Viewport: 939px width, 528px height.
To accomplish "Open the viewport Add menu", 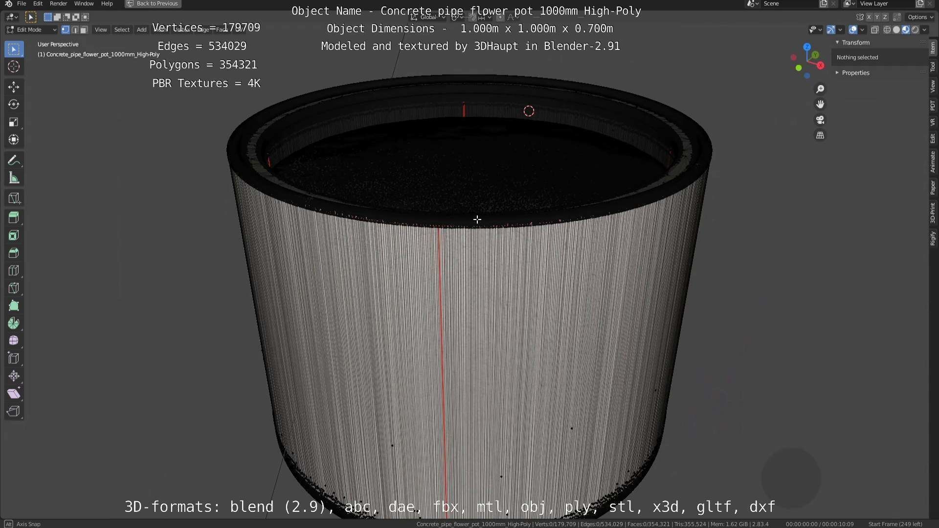I will [x=141, y=30].
